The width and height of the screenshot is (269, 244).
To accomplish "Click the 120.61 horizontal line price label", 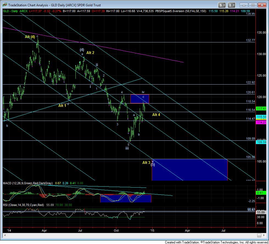I will pyautogui.click(x=250, y=93).
